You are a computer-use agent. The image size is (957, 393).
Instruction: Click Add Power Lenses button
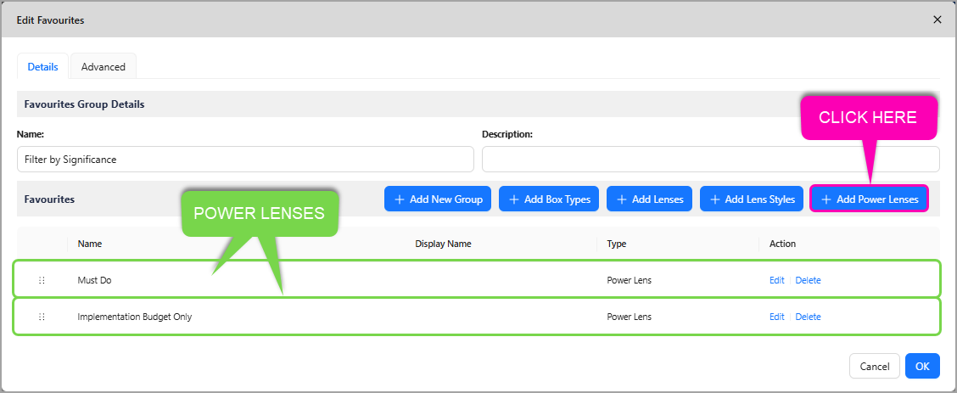tap(869, 199)
